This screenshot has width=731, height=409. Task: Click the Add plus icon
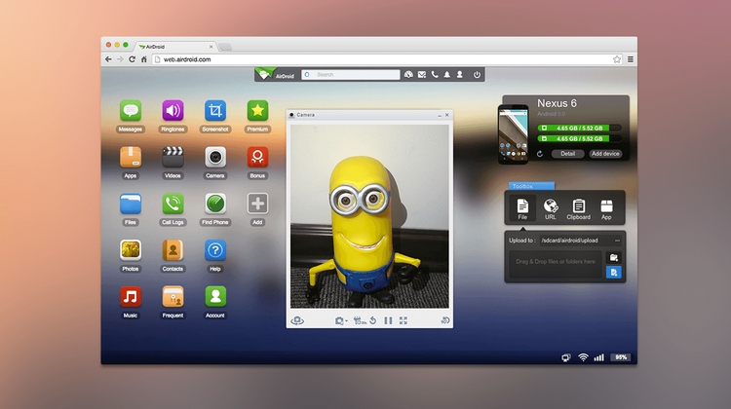tap(258, 204)
